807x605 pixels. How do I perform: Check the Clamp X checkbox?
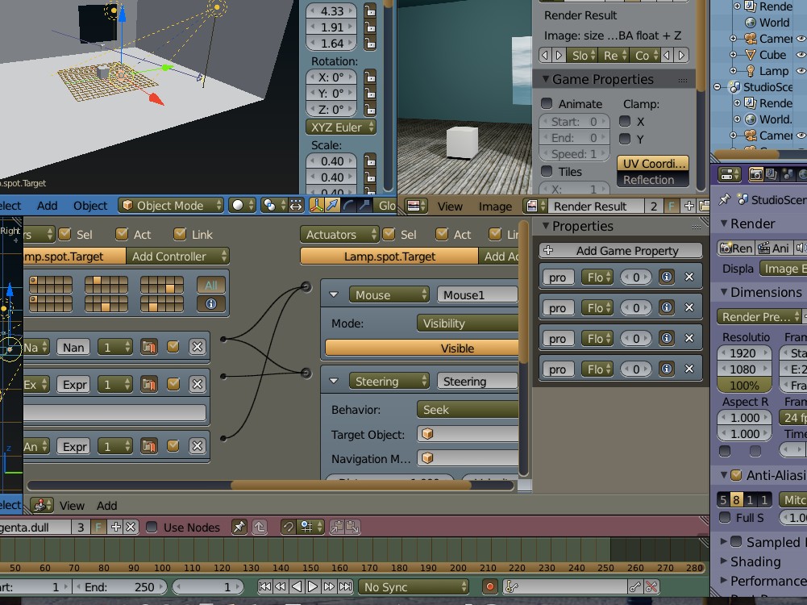[625, 121]
